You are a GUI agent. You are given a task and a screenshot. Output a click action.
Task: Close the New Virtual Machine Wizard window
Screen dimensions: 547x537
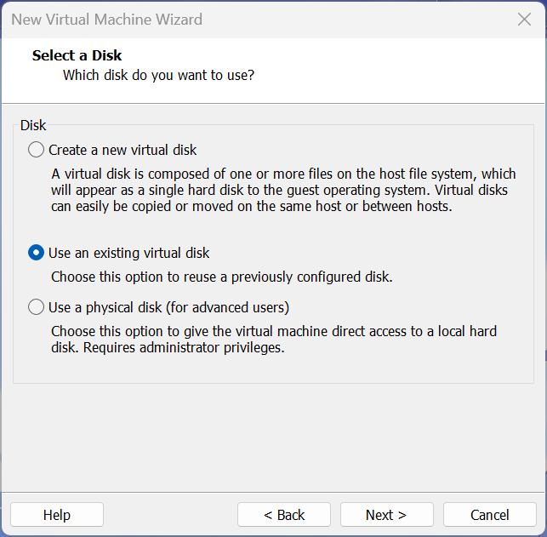pos(524,20)
